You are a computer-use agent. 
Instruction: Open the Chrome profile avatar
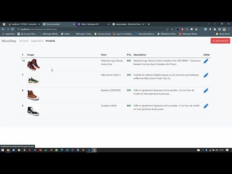click(224, 29)
